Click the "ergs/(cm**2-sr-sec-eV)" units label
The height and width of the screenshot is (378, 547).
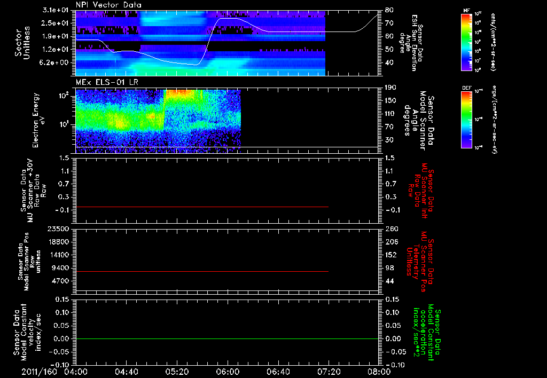pos(494,119)
